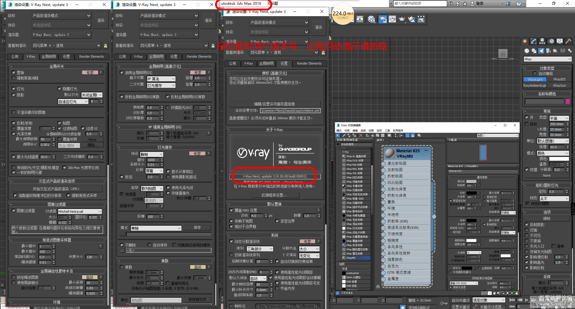Open the Motion tab in the command panel

551,41
